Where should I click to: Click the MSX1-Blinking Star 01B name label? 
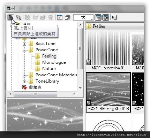(x=108, y=109)
